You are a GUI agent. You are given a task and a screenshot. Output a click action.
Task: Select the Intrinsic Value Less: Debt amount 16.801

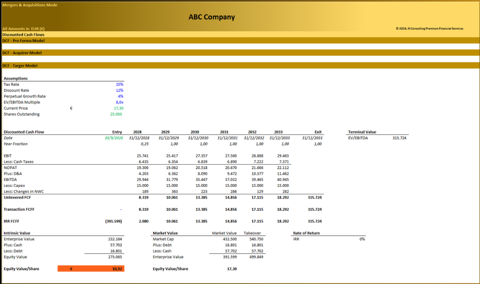click(x=116, y=251)
